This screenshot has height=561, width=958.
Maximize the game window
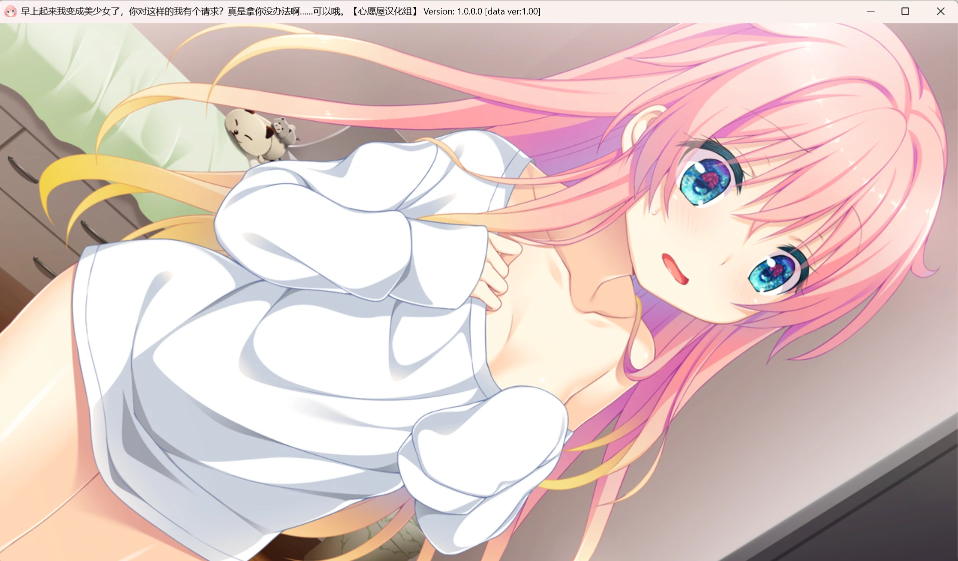[x=905, y=11]
